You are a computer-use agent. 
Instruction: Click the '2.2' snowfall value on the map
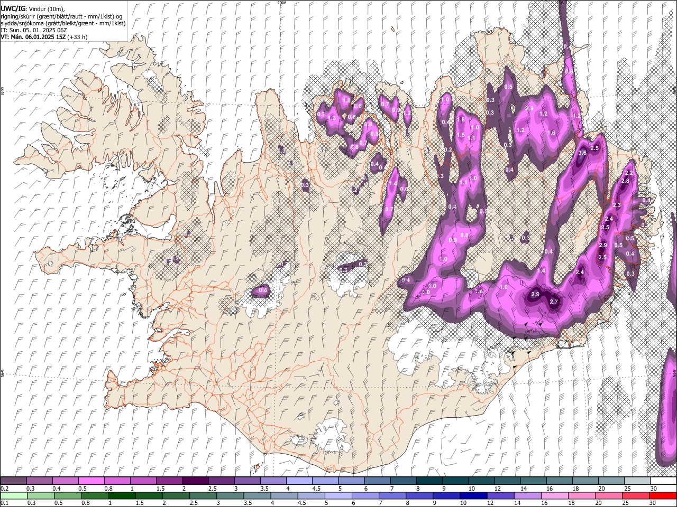click(629, 173)
